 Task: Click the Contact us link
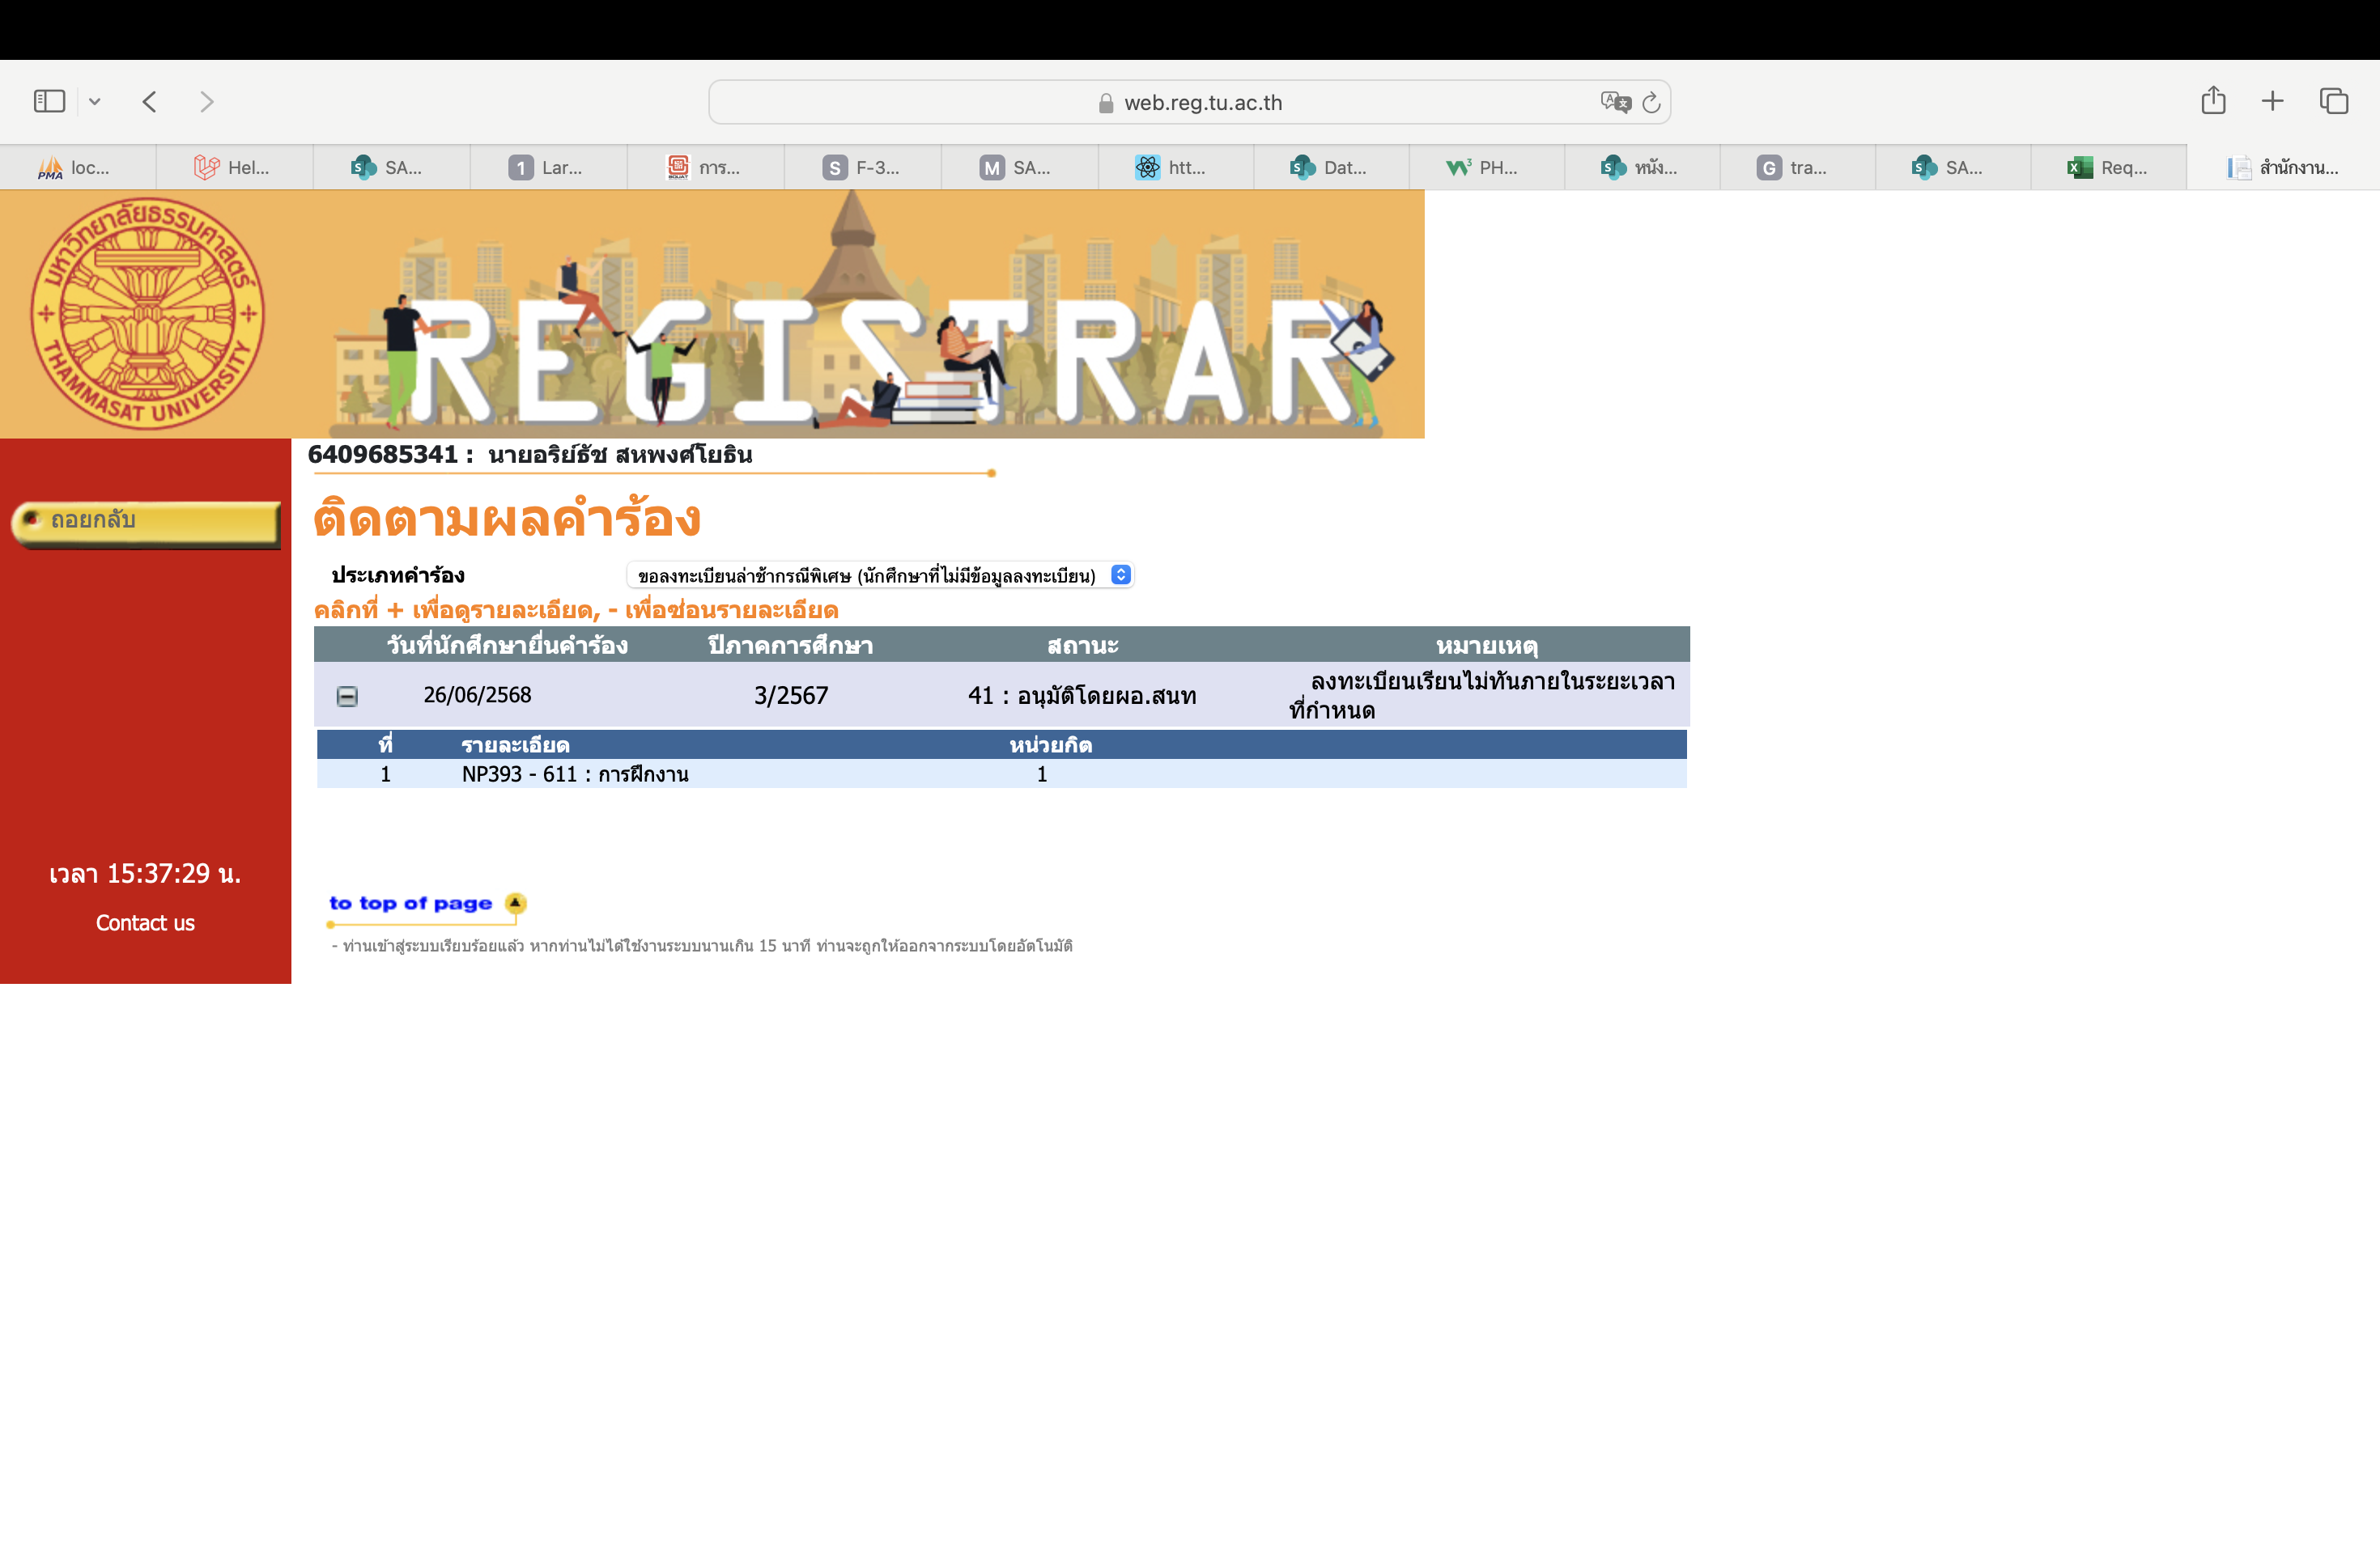coord(145,923)
